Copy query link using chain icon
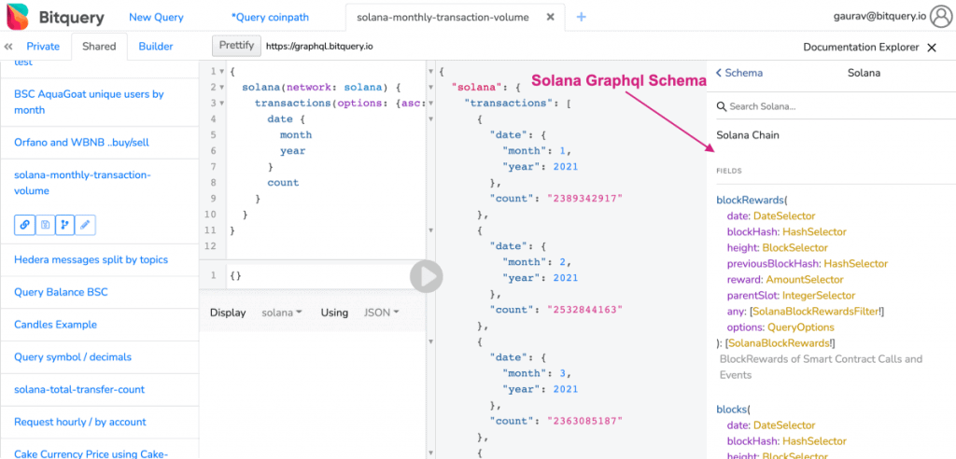 click(x=24, y=224)
